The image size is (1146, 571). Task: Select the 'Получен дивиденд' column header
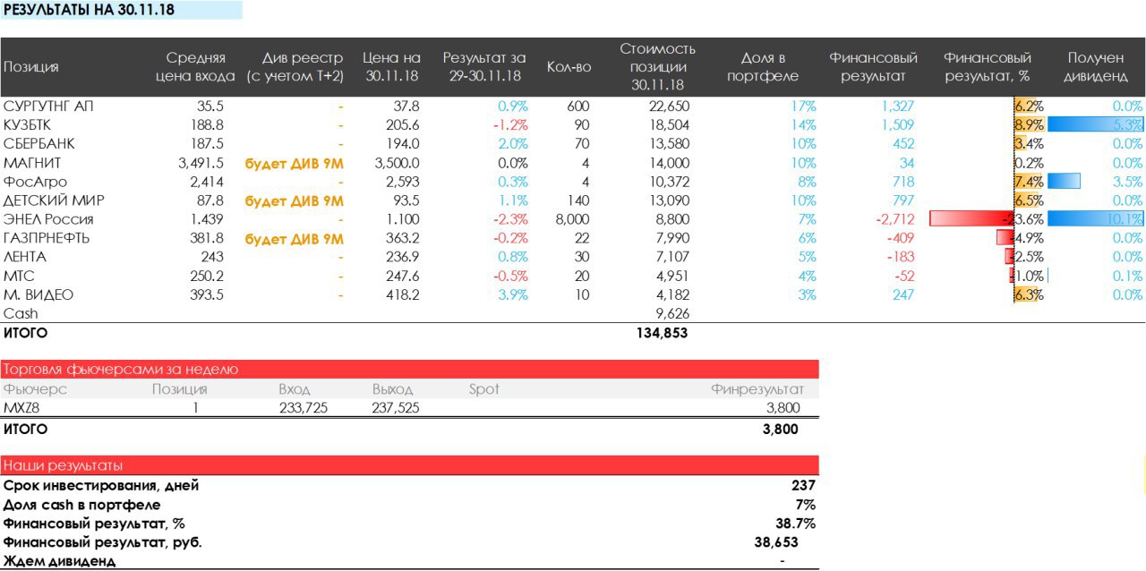(x=1095, y=67)
